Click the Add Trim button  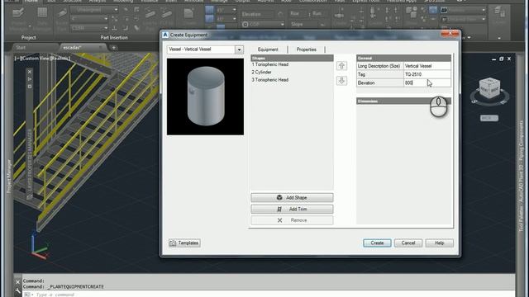(x=292, y=209)
